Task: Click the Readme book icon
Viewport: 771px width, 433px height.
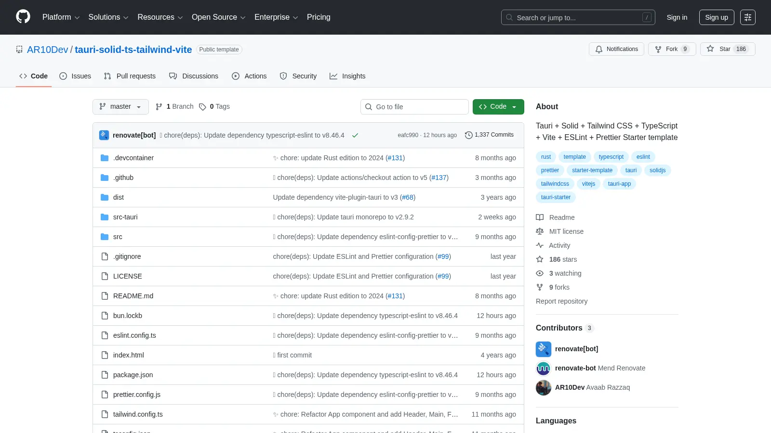Action: click(x=540, y=217)
